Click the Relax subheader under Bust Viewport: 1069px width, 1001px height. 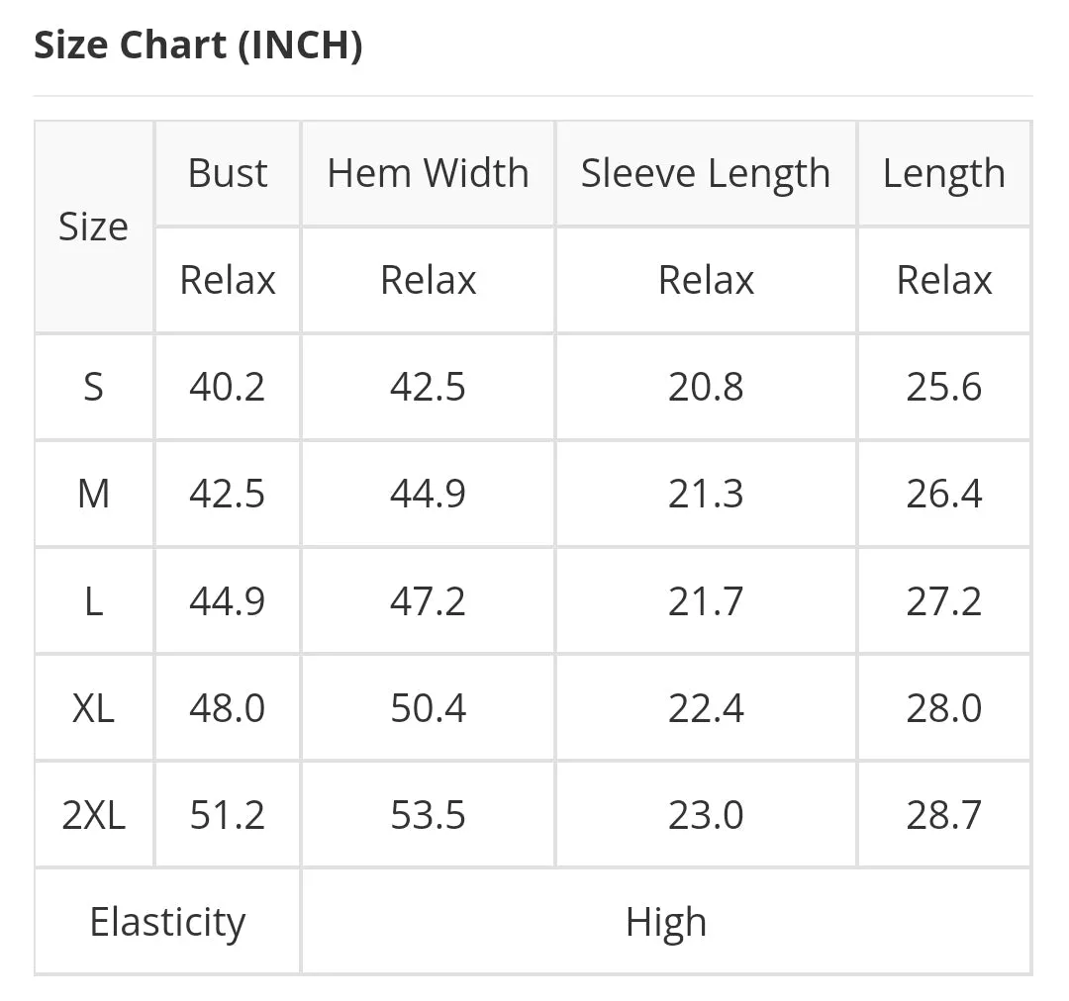(x=228, y=280)
